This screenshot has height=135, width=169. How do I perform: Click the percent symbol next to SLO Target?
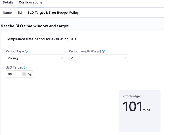coord(30,74)
